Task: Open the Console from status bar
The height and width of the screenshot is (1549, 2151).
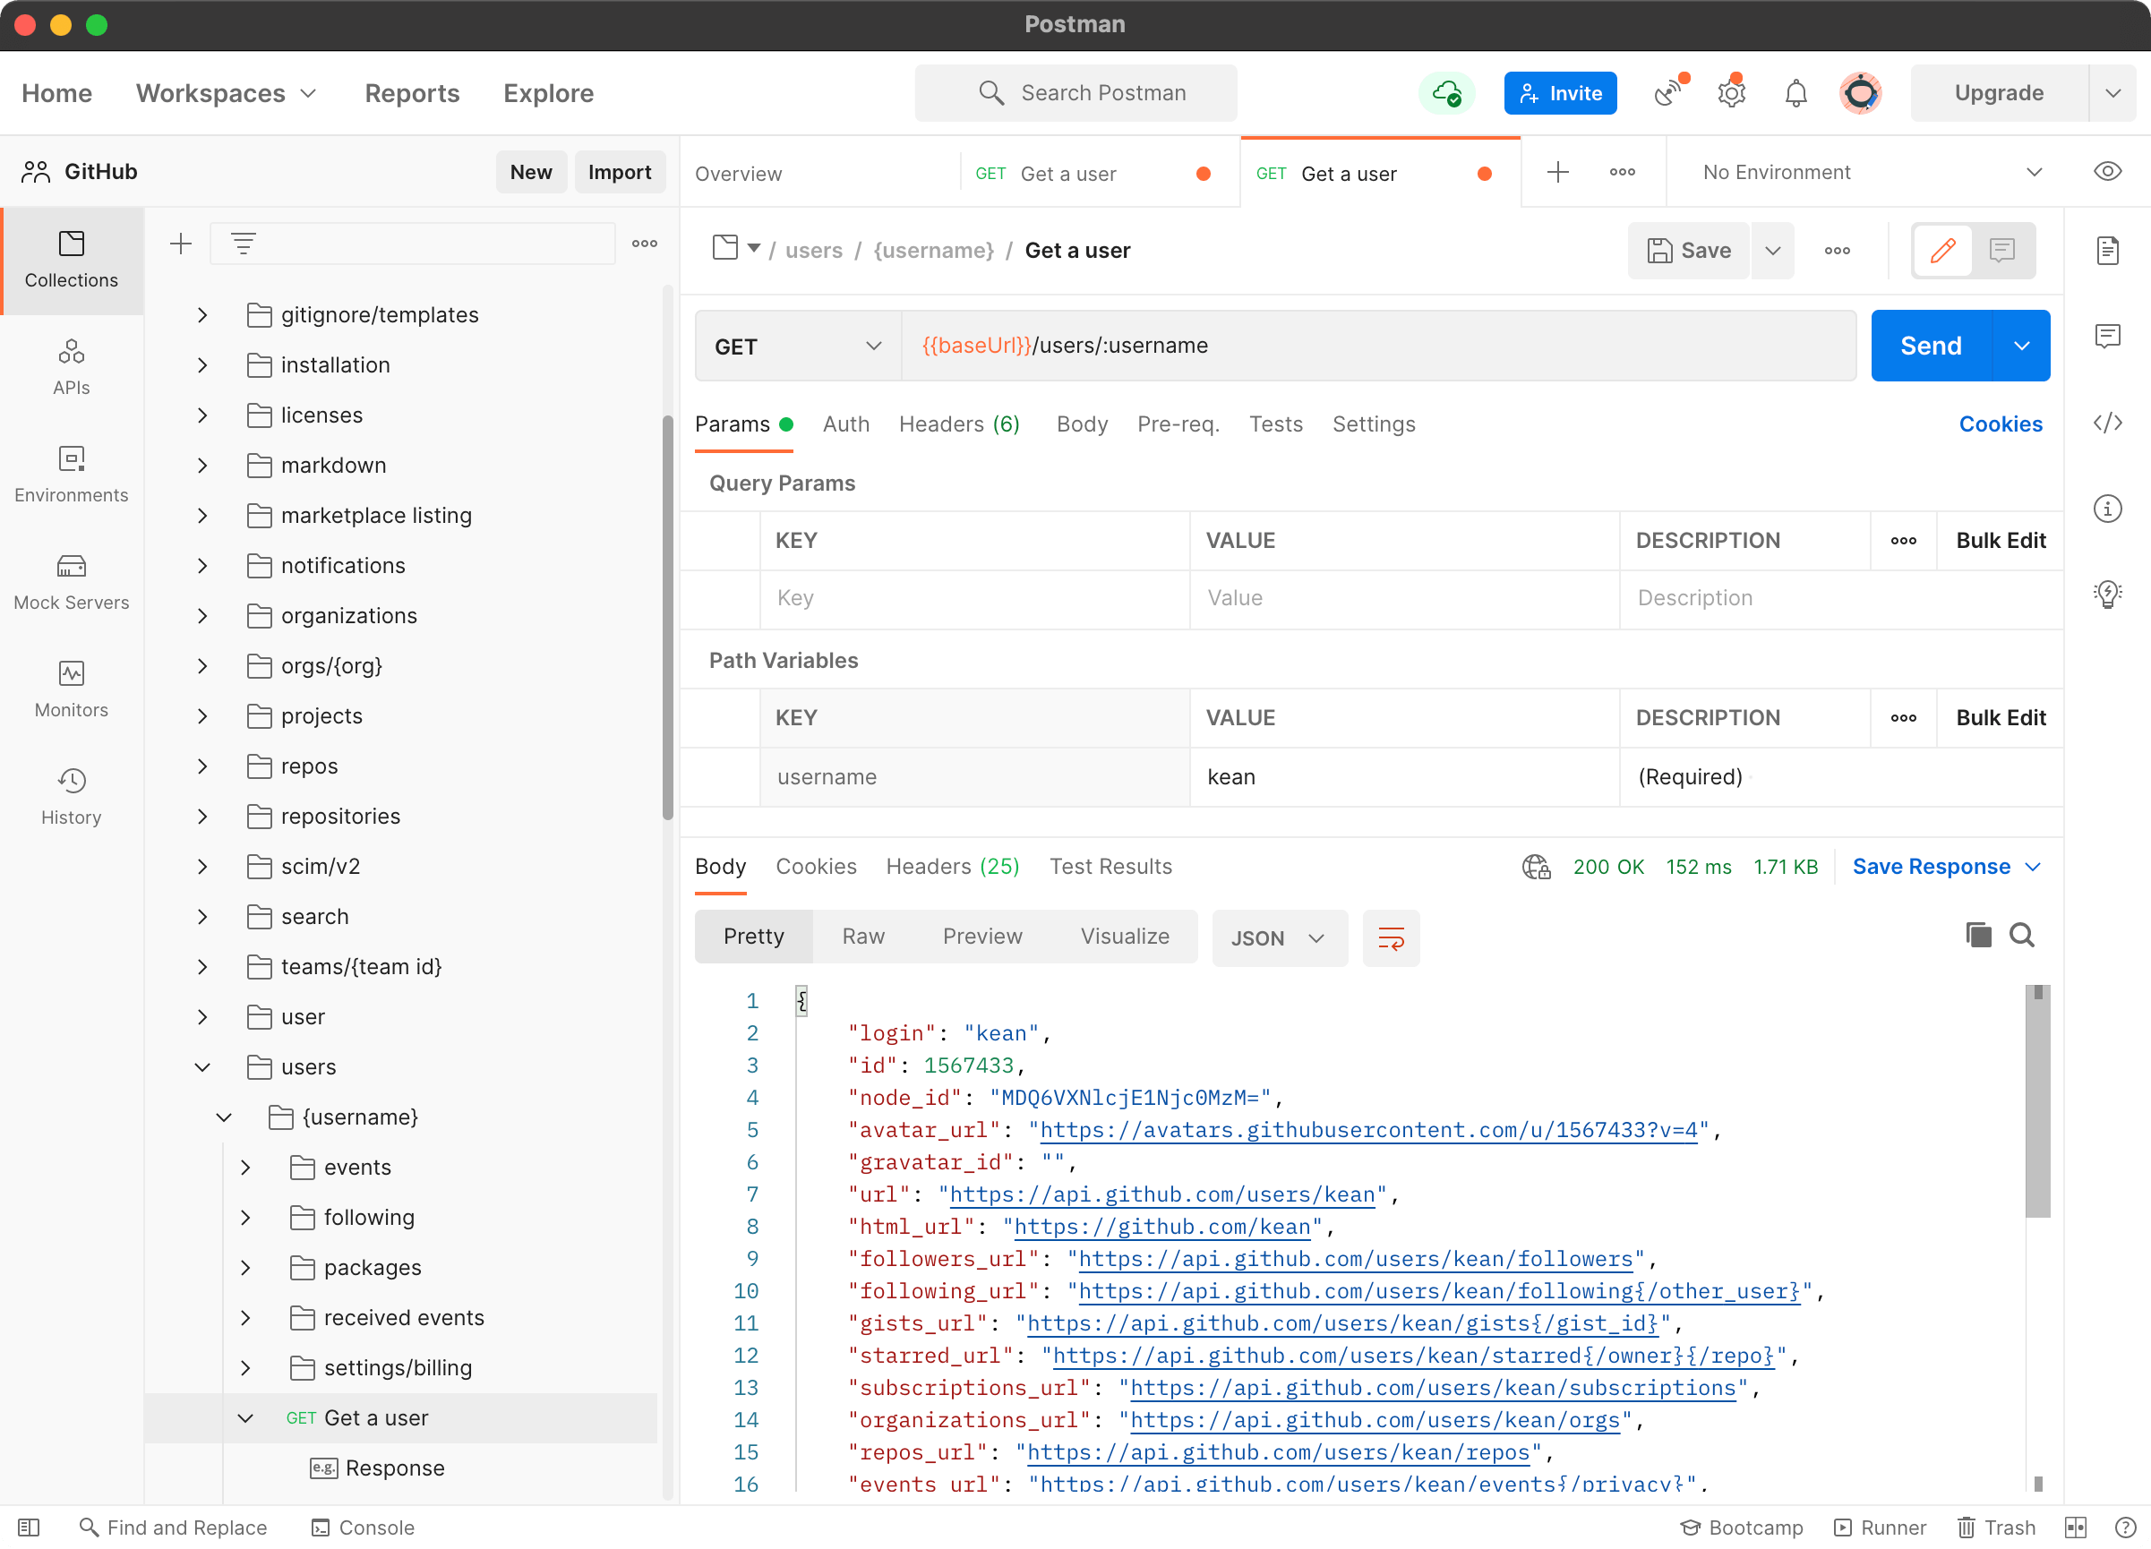Action: [364, 1528]
